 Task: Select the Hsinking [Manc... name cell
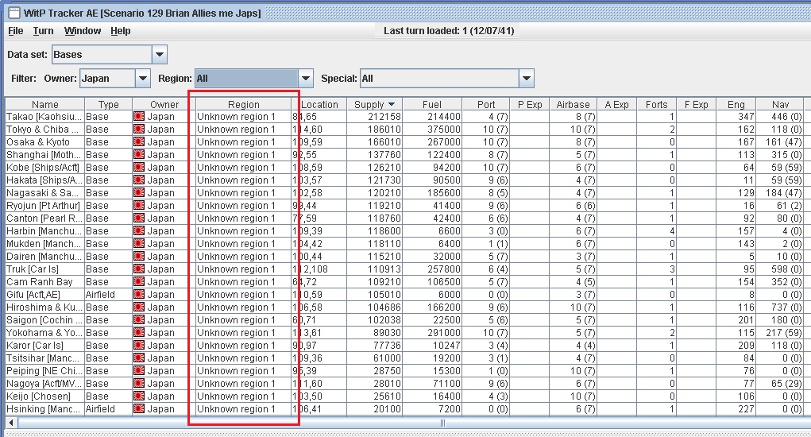[45, 409]
